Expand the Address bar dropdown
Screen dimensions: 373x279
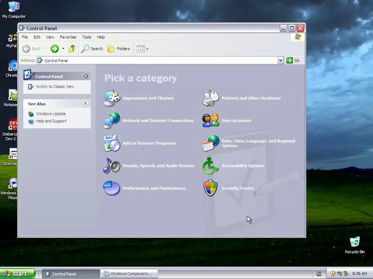[280, 60]
